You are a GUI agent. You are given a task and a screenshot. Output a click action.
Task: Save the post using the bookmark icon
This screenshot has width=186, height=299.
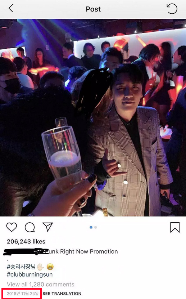[175, 227]
